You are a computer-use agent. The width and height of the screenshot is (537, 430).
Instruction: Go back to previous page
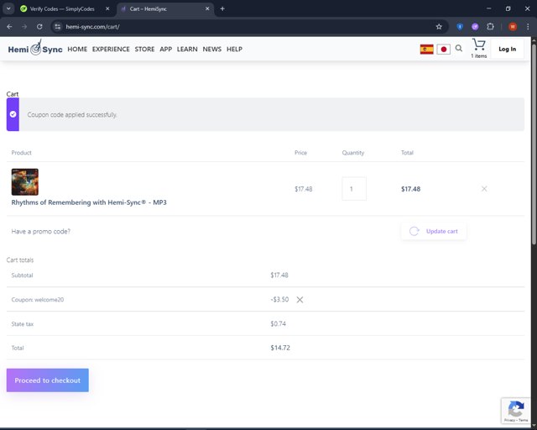click(9, 26)
